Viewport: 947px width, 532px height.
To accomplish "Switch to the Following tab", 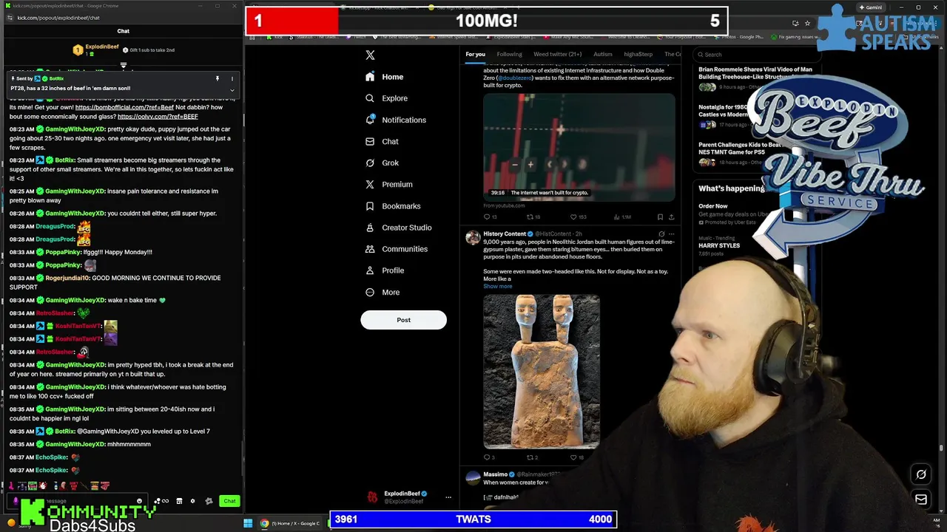I will pyautogui.click(x=509, y=54).
